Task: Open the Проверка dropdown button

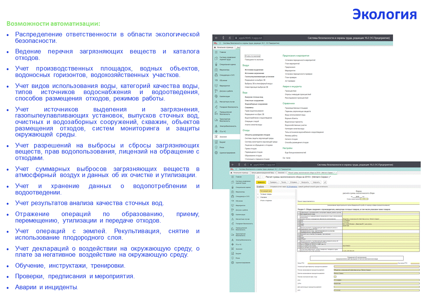Action: (x=274, y=182)
